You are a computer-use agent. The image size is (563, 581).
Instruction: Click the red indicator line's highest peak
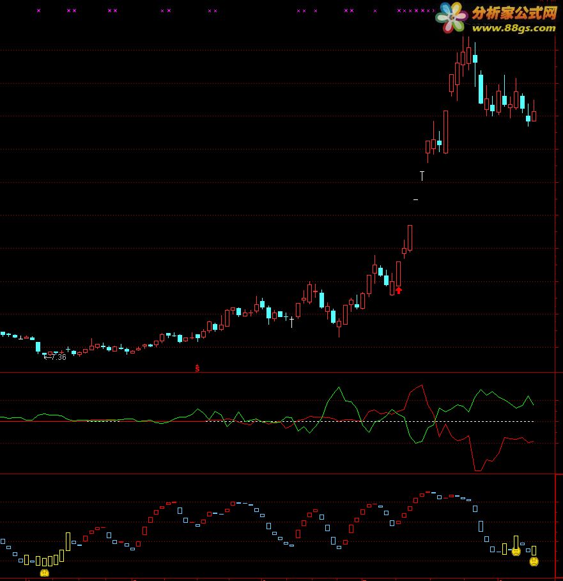[x=422, y=385]
